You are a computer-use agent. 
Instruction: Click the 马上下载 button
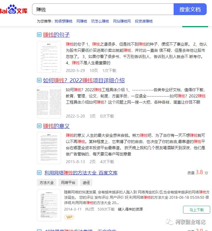click(197, 210)
